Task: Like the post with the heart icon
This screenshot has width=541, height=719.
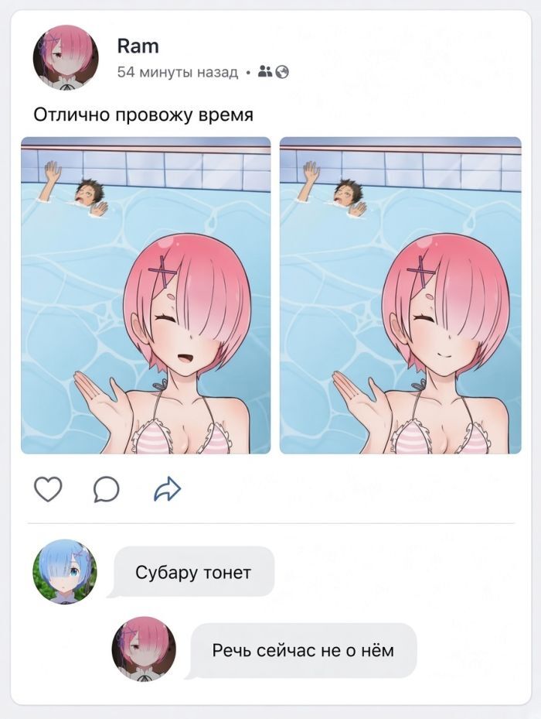Action: (x=48, y=489)
